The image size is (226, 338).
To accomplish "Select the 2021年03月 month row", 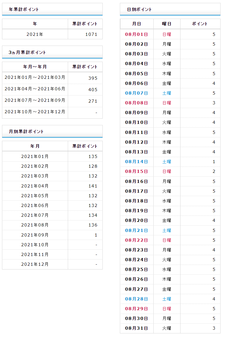I will click(52, 176).
